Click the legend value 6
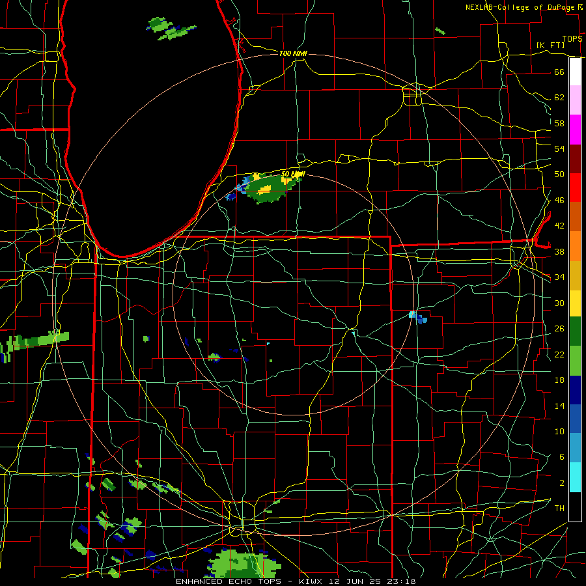This screenshot has height=586, width=586. [562, 457]
